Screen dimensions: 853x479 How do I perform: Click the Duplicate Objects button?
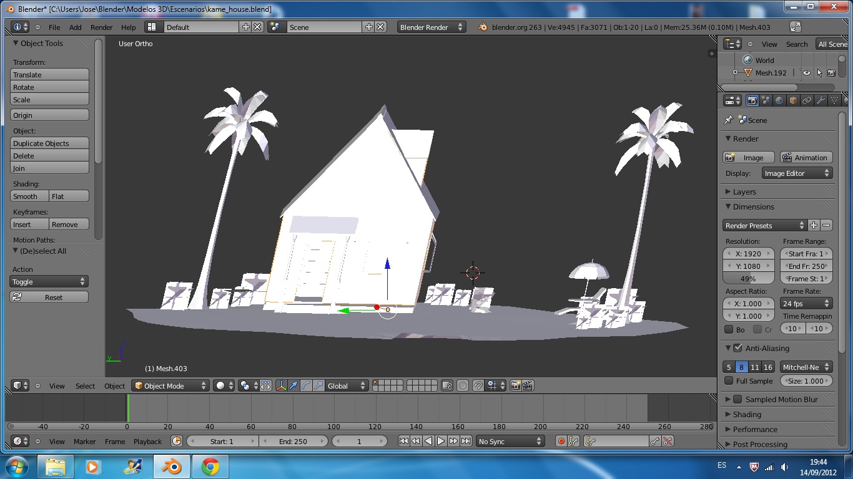click(x=49, y=143)
